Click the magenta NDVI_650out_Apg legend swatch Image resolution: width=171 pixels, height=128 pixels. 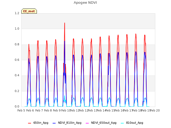pos(87,123)
